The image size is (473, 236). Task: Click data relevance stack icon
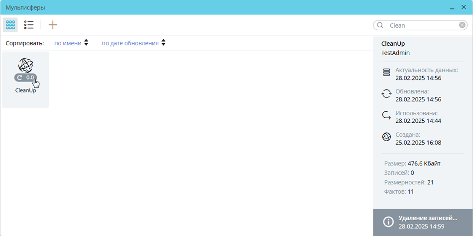click(x=386, y=72)
